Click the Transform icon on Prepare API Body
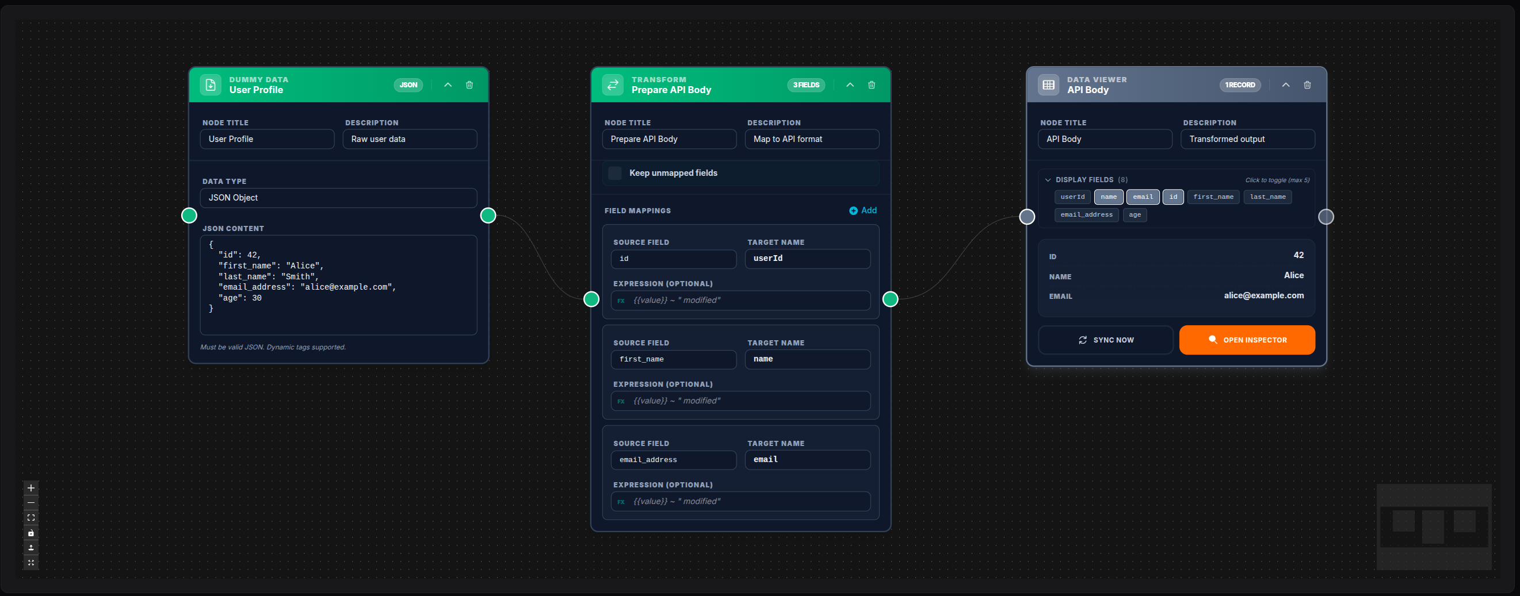The width and height of the screenshot is (1520, 596). coord(613,84)
